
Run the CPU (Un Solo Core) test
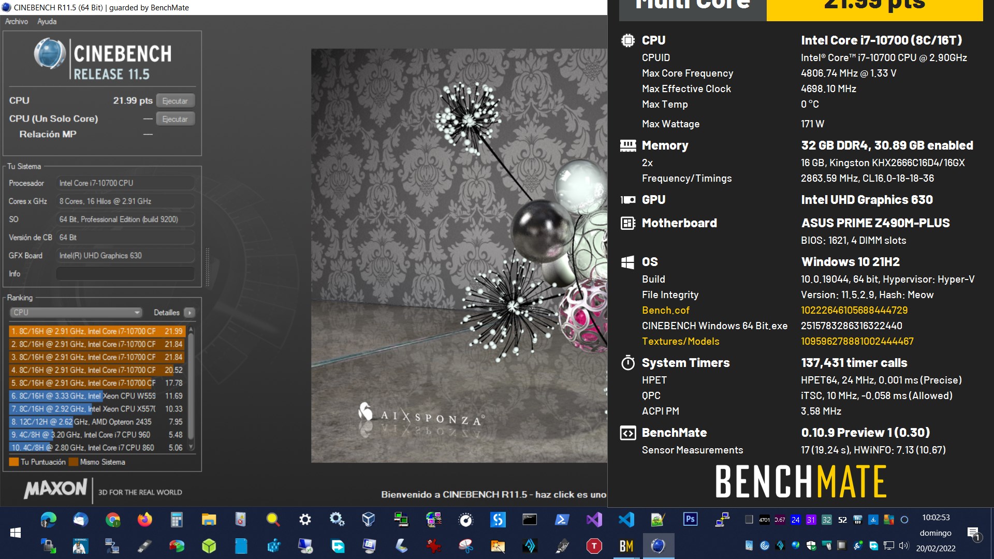[x=175, y=119]
